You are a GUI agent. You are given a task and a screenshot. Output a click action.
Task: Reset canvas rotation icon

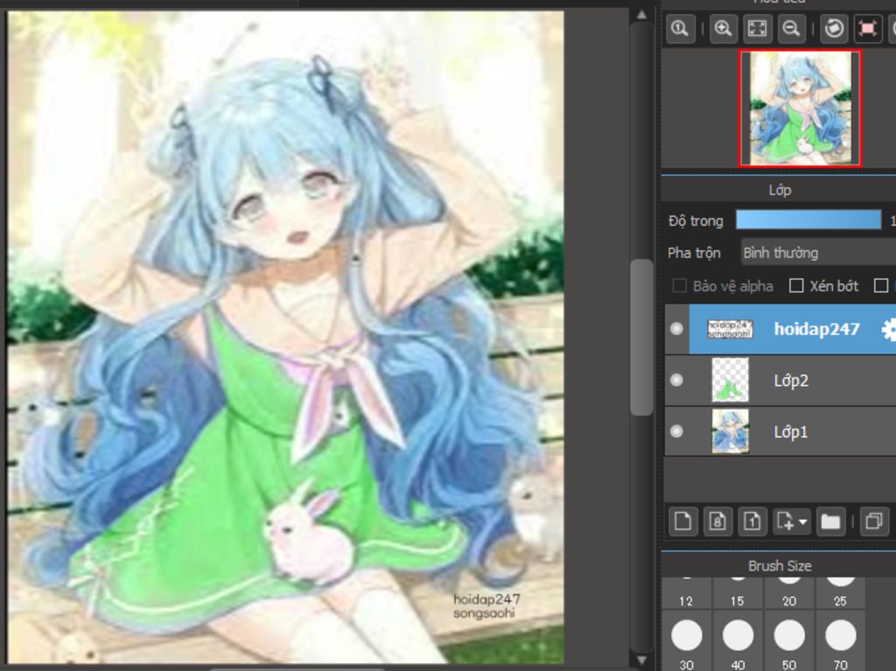pos(834,29)
